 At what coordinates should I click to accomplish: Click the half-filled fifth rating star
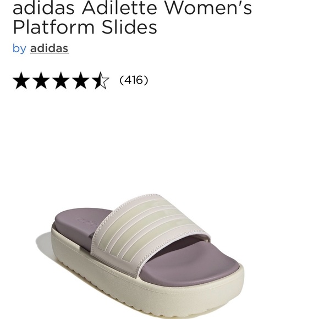[x=100, y=80]
